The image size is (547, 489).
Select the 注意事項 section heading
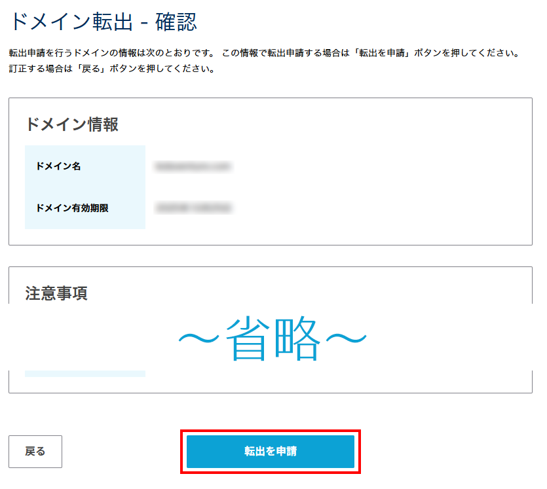pos(56,293)
